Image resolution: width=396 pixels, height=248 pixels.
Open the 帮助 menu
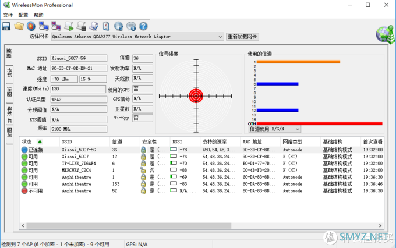click(38, 15)
